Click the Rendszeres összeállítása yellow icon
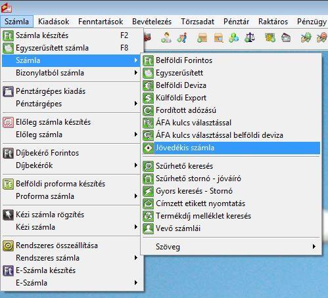Image resolution: width=328 pixels, height=298 pixels. point(8,245)
